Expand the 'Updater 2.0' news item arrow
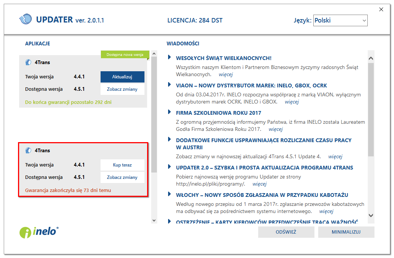This screenshot has width=394, height=258. (169, 167)
